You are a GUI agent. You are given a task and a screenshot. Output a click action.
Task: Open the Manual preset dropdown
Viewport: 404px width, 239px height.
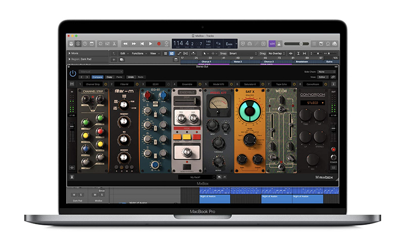pyautogui.click(x=100, y=71)
